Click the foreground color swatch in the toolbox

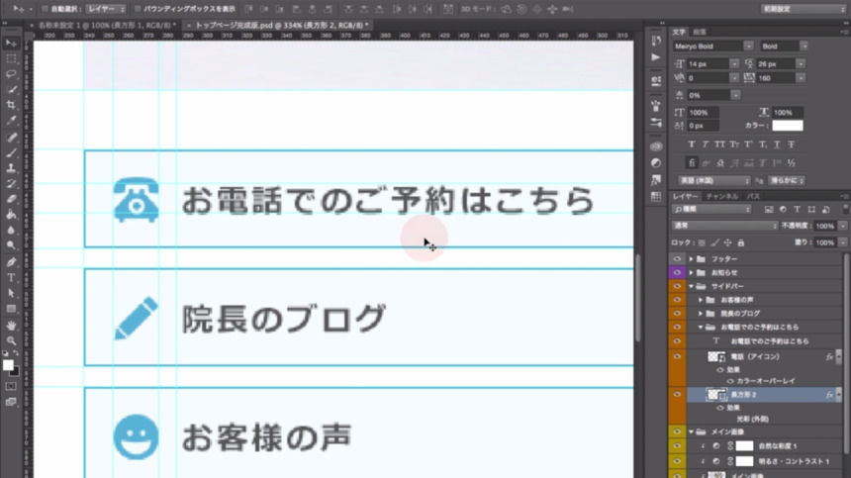tap(8, 365)
